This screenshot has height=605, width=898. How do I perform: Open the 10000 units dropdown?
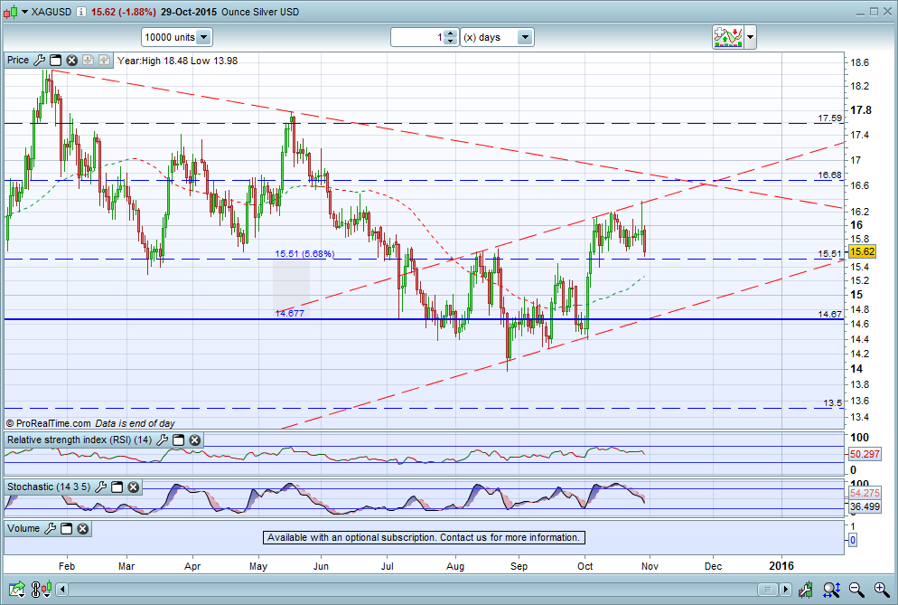(177, 37)
